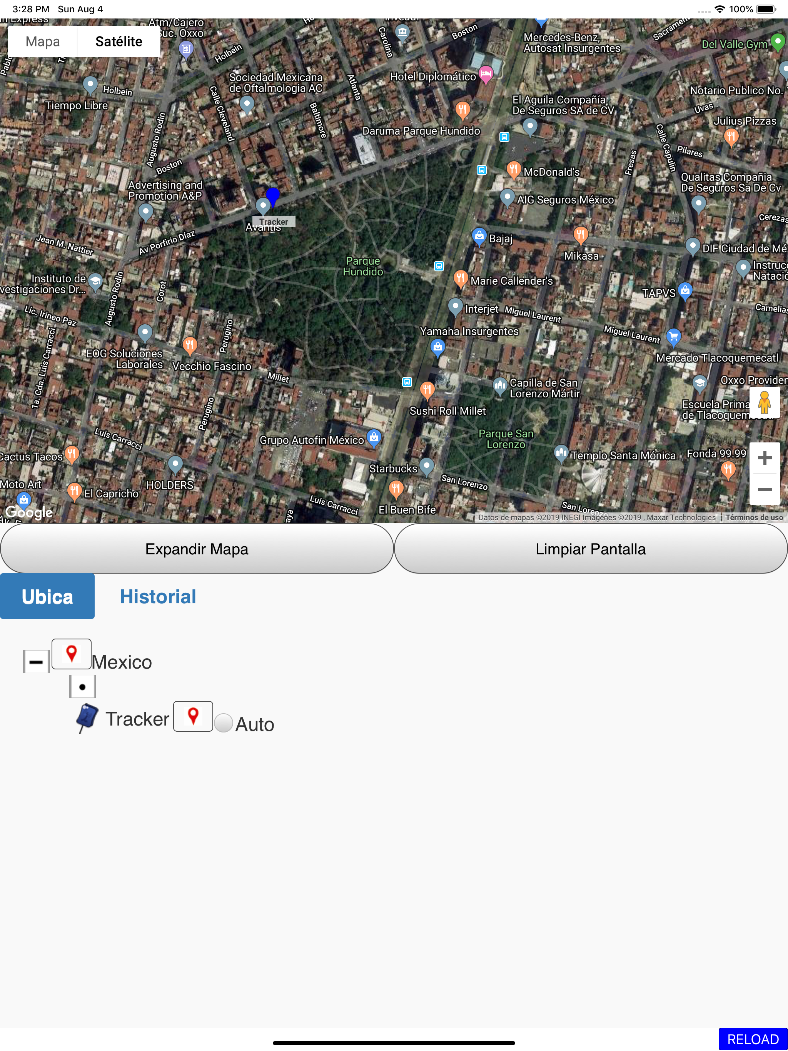Click the Expandir Mapa button

(x=197, y=549)
